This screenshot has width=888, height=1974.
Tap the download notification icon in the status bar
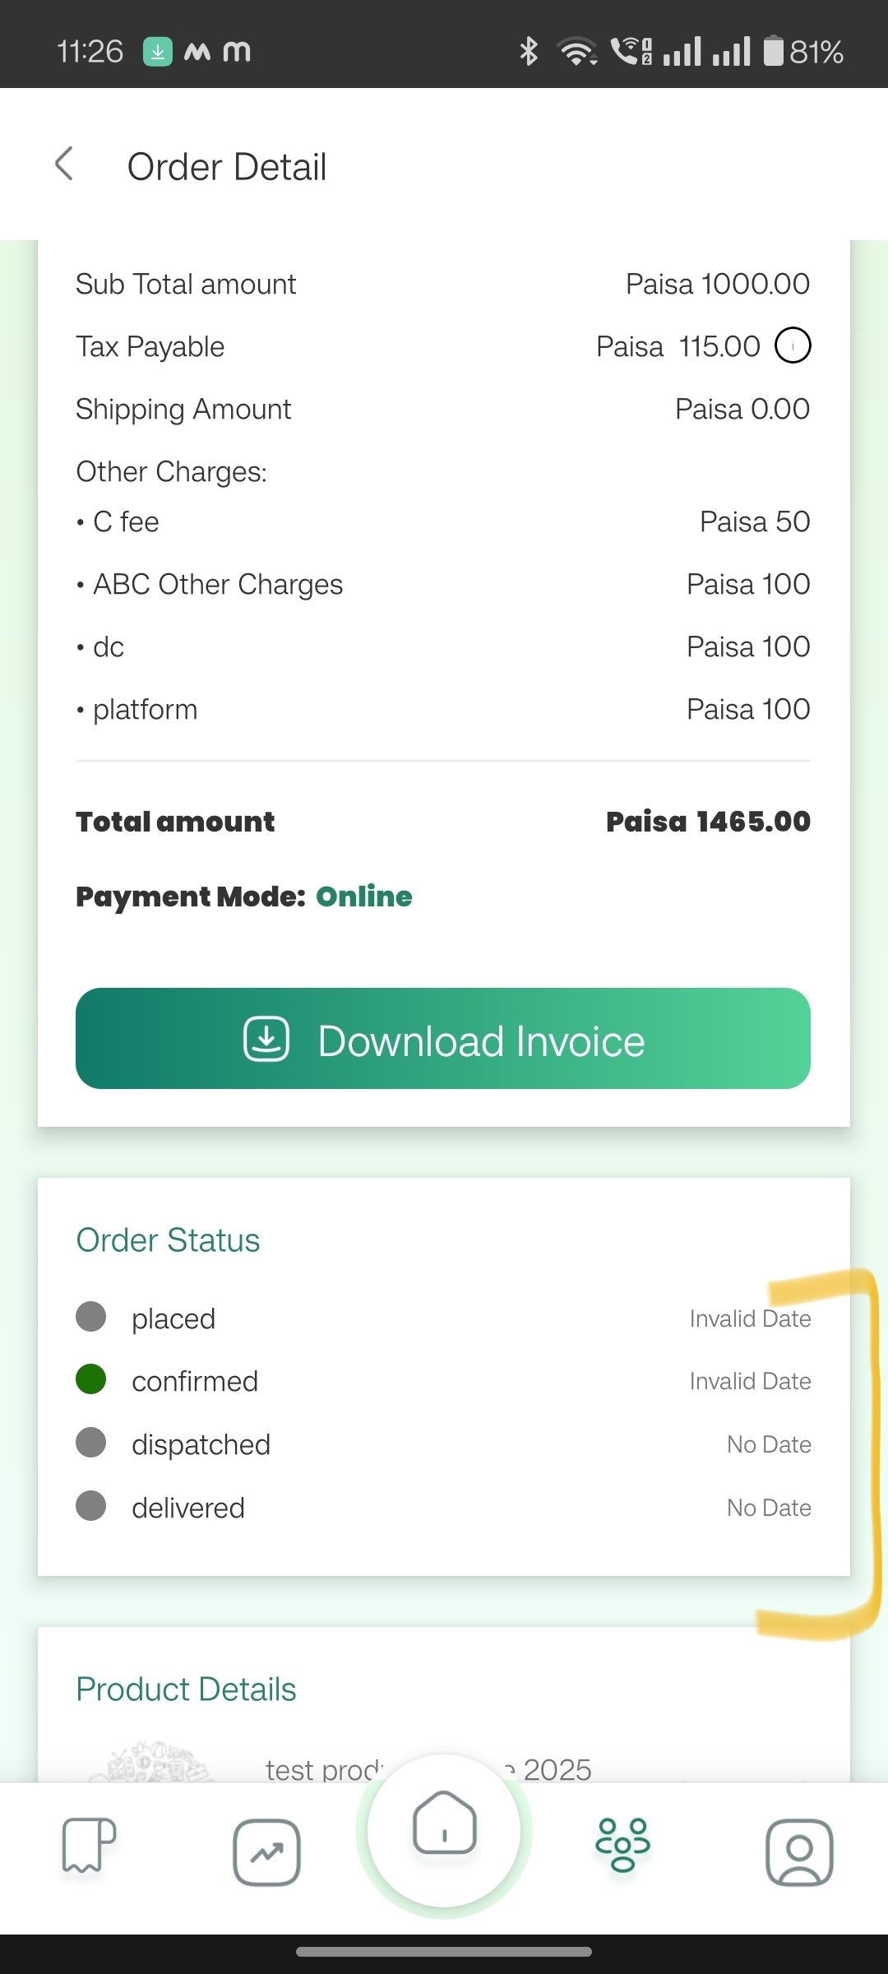point(158,52)
